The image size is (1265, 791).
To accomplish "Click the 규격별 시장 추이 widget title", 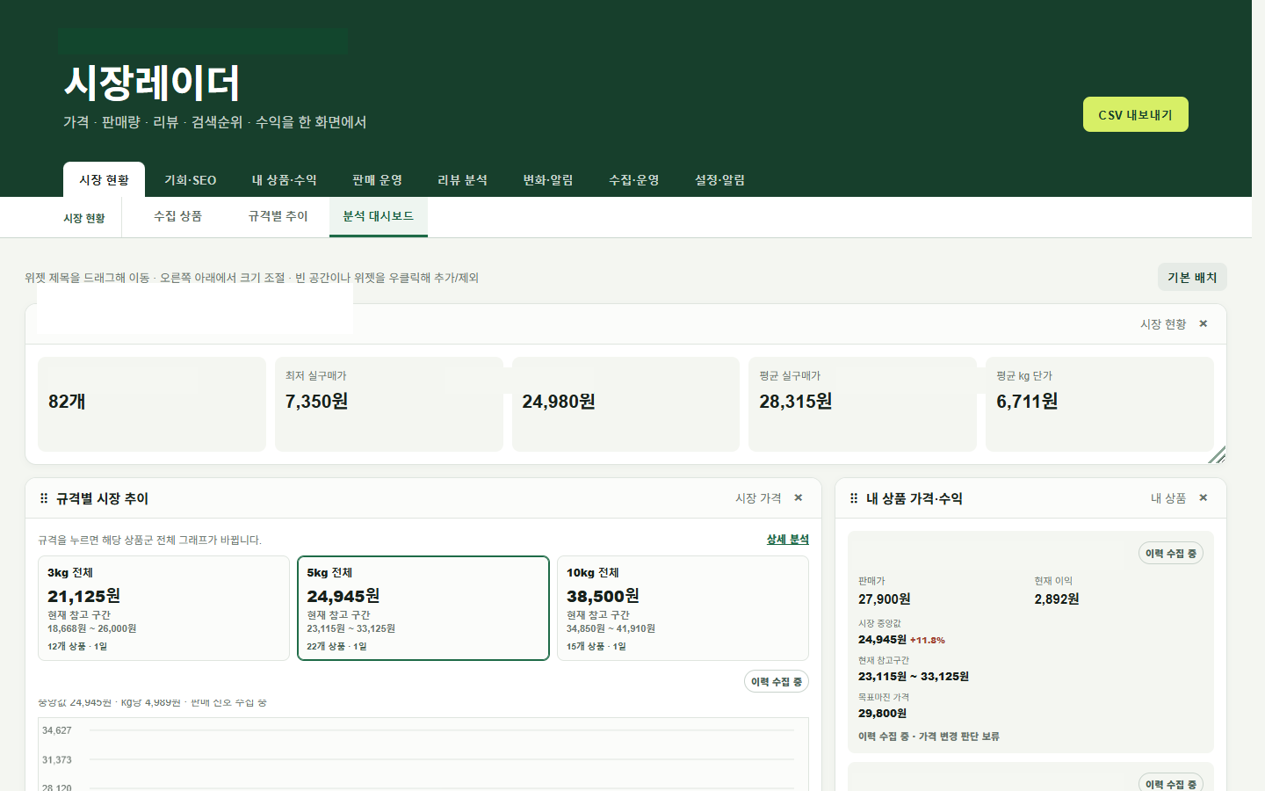I will pyautogui.click(x=102, y=498).
